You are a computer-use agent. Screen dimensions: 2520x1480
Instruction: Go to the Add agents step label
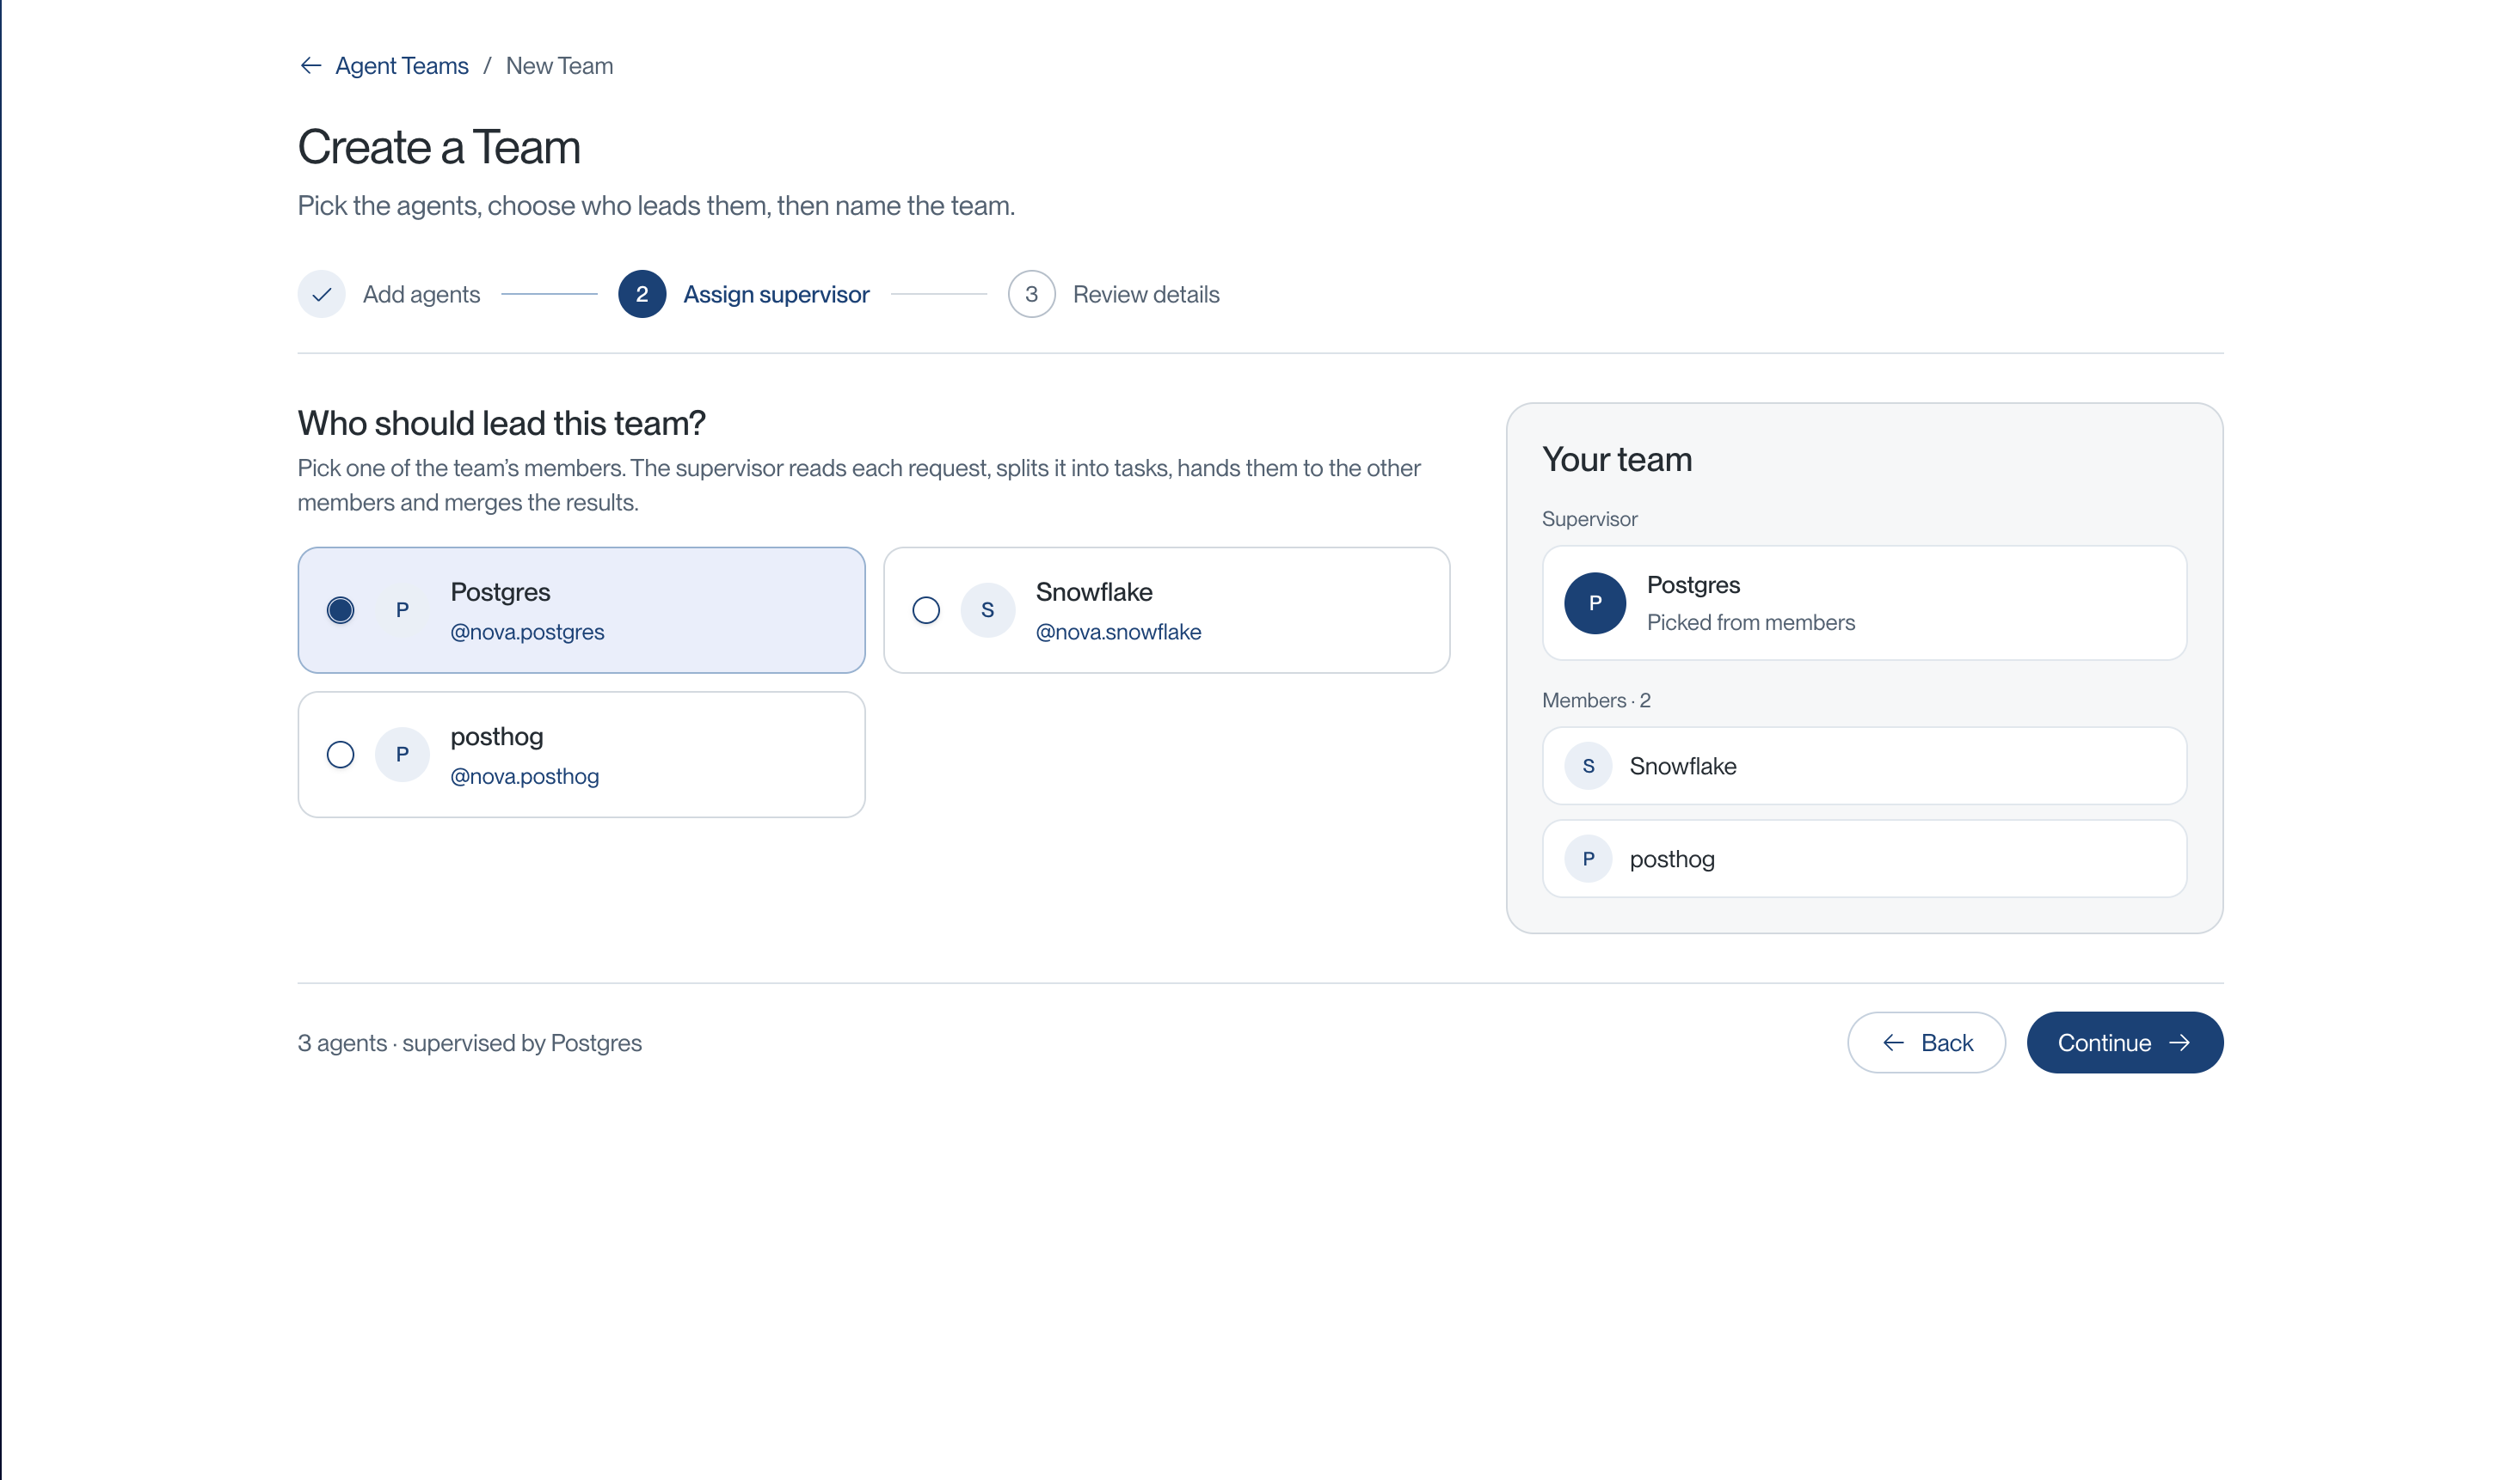click(421, 294)
